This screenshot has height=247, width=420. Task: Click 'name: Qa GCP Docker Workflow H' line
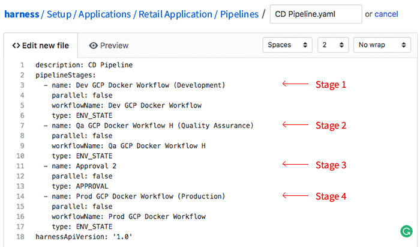(149, 126)
